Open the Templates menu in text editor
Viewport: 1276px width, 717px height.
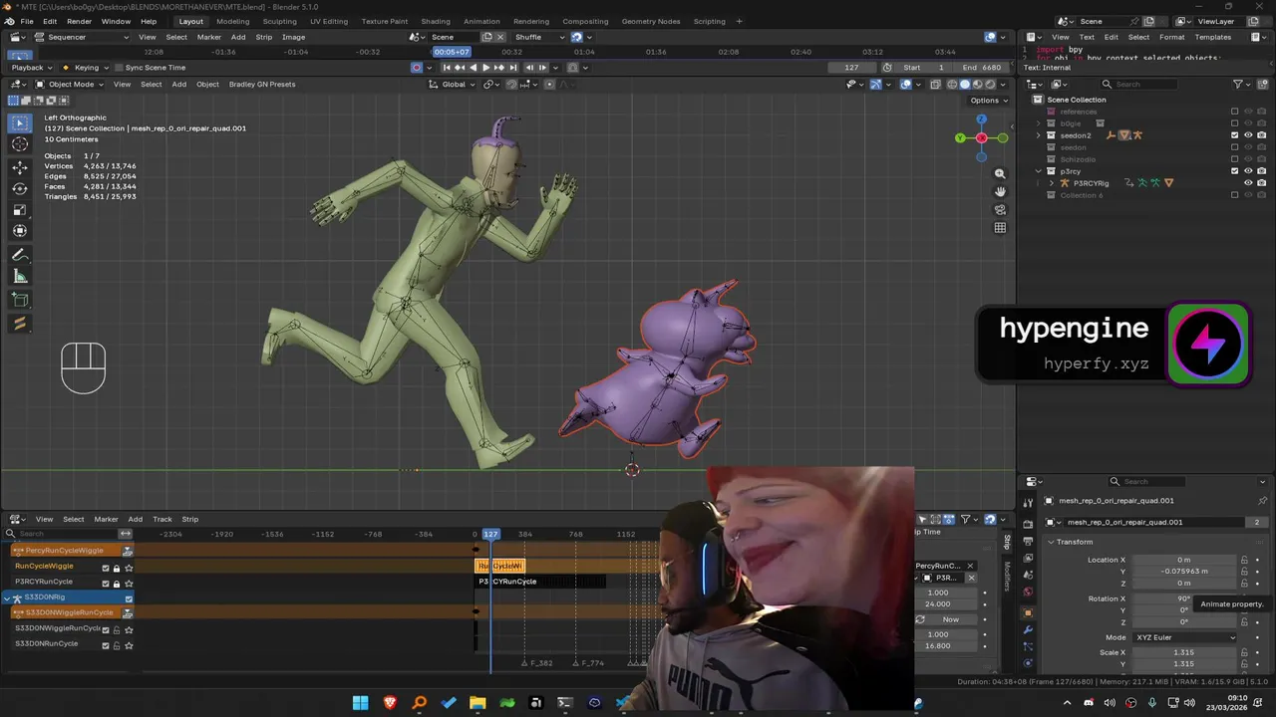pos(1213,37)
